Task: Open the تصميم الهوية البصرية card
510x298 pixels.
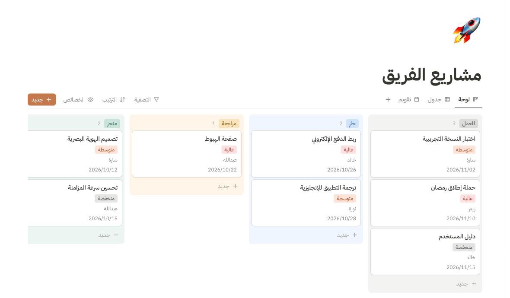Action: 75,154
